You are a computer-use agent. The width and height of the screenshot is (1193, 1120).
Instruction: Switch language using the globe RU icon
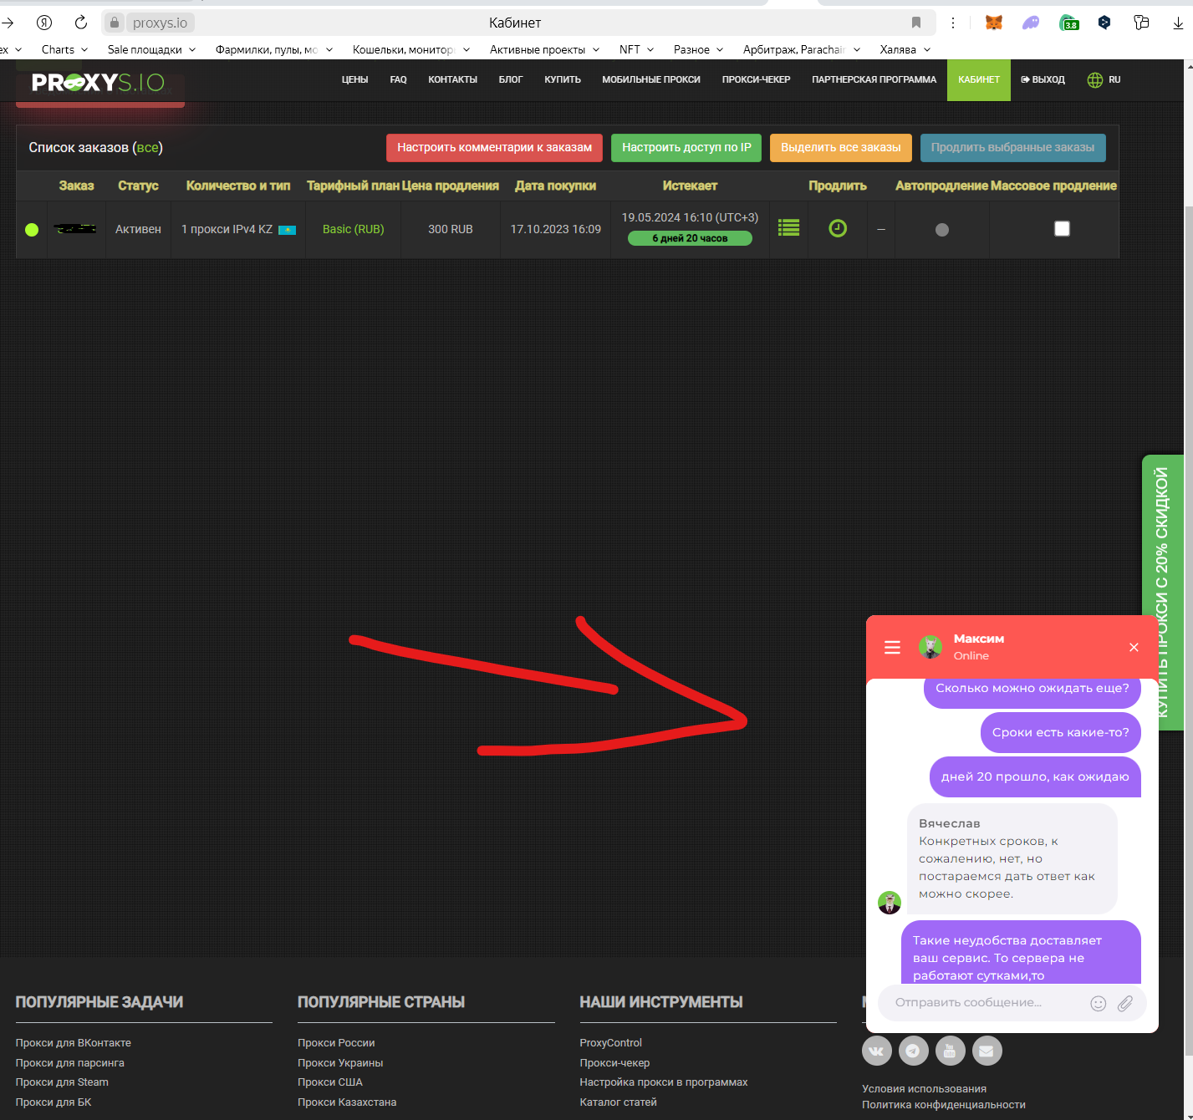(x=1104, y=80)
